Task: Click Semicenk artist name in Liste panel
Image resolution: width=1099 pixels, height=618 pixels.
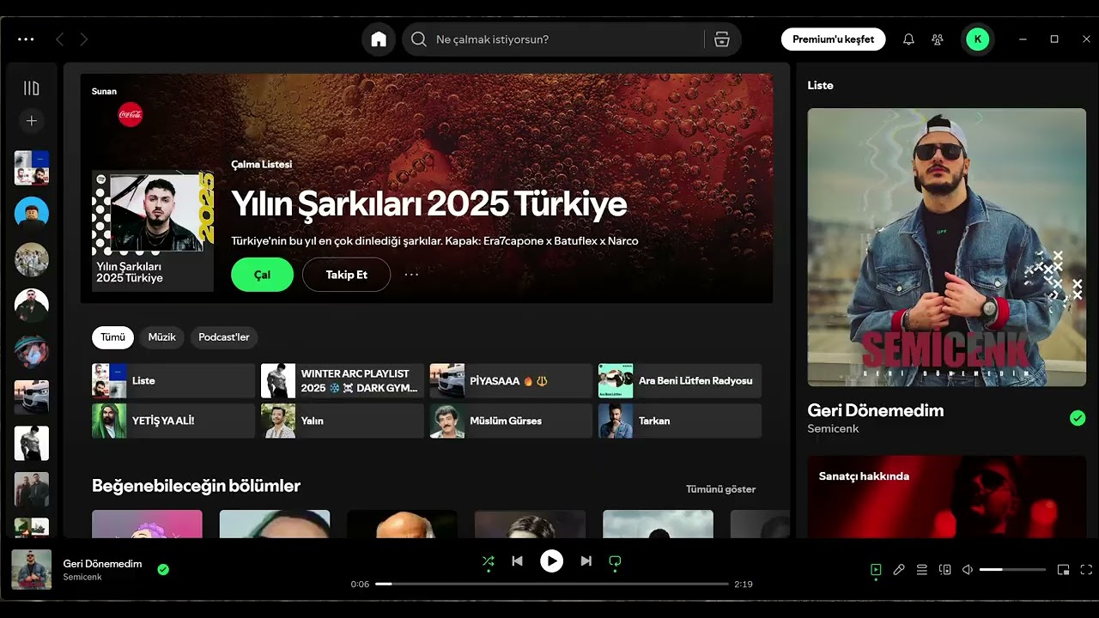Action: (x=833, y=428)
